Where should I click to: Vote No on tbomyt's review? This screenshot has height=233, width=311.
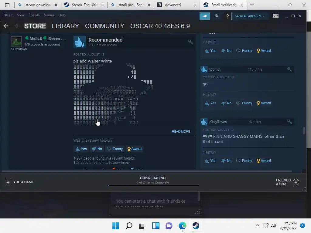227,103
